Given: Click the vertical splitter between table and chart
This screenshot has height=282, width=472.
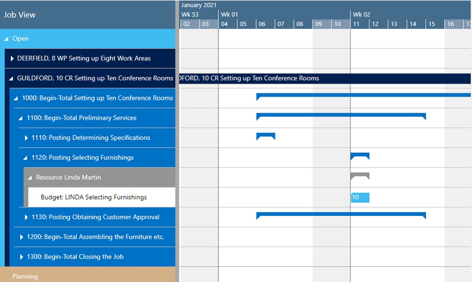Looking at the screenshot, I should (x=177, y=141).
